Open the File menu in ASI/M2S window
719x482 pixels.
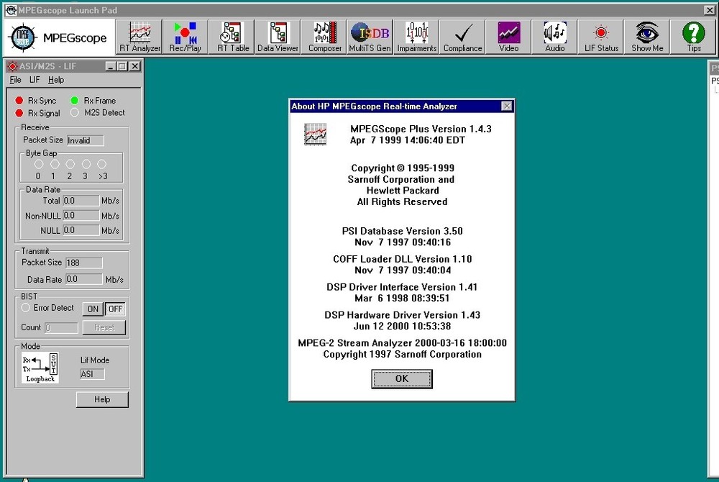[14, 80]
